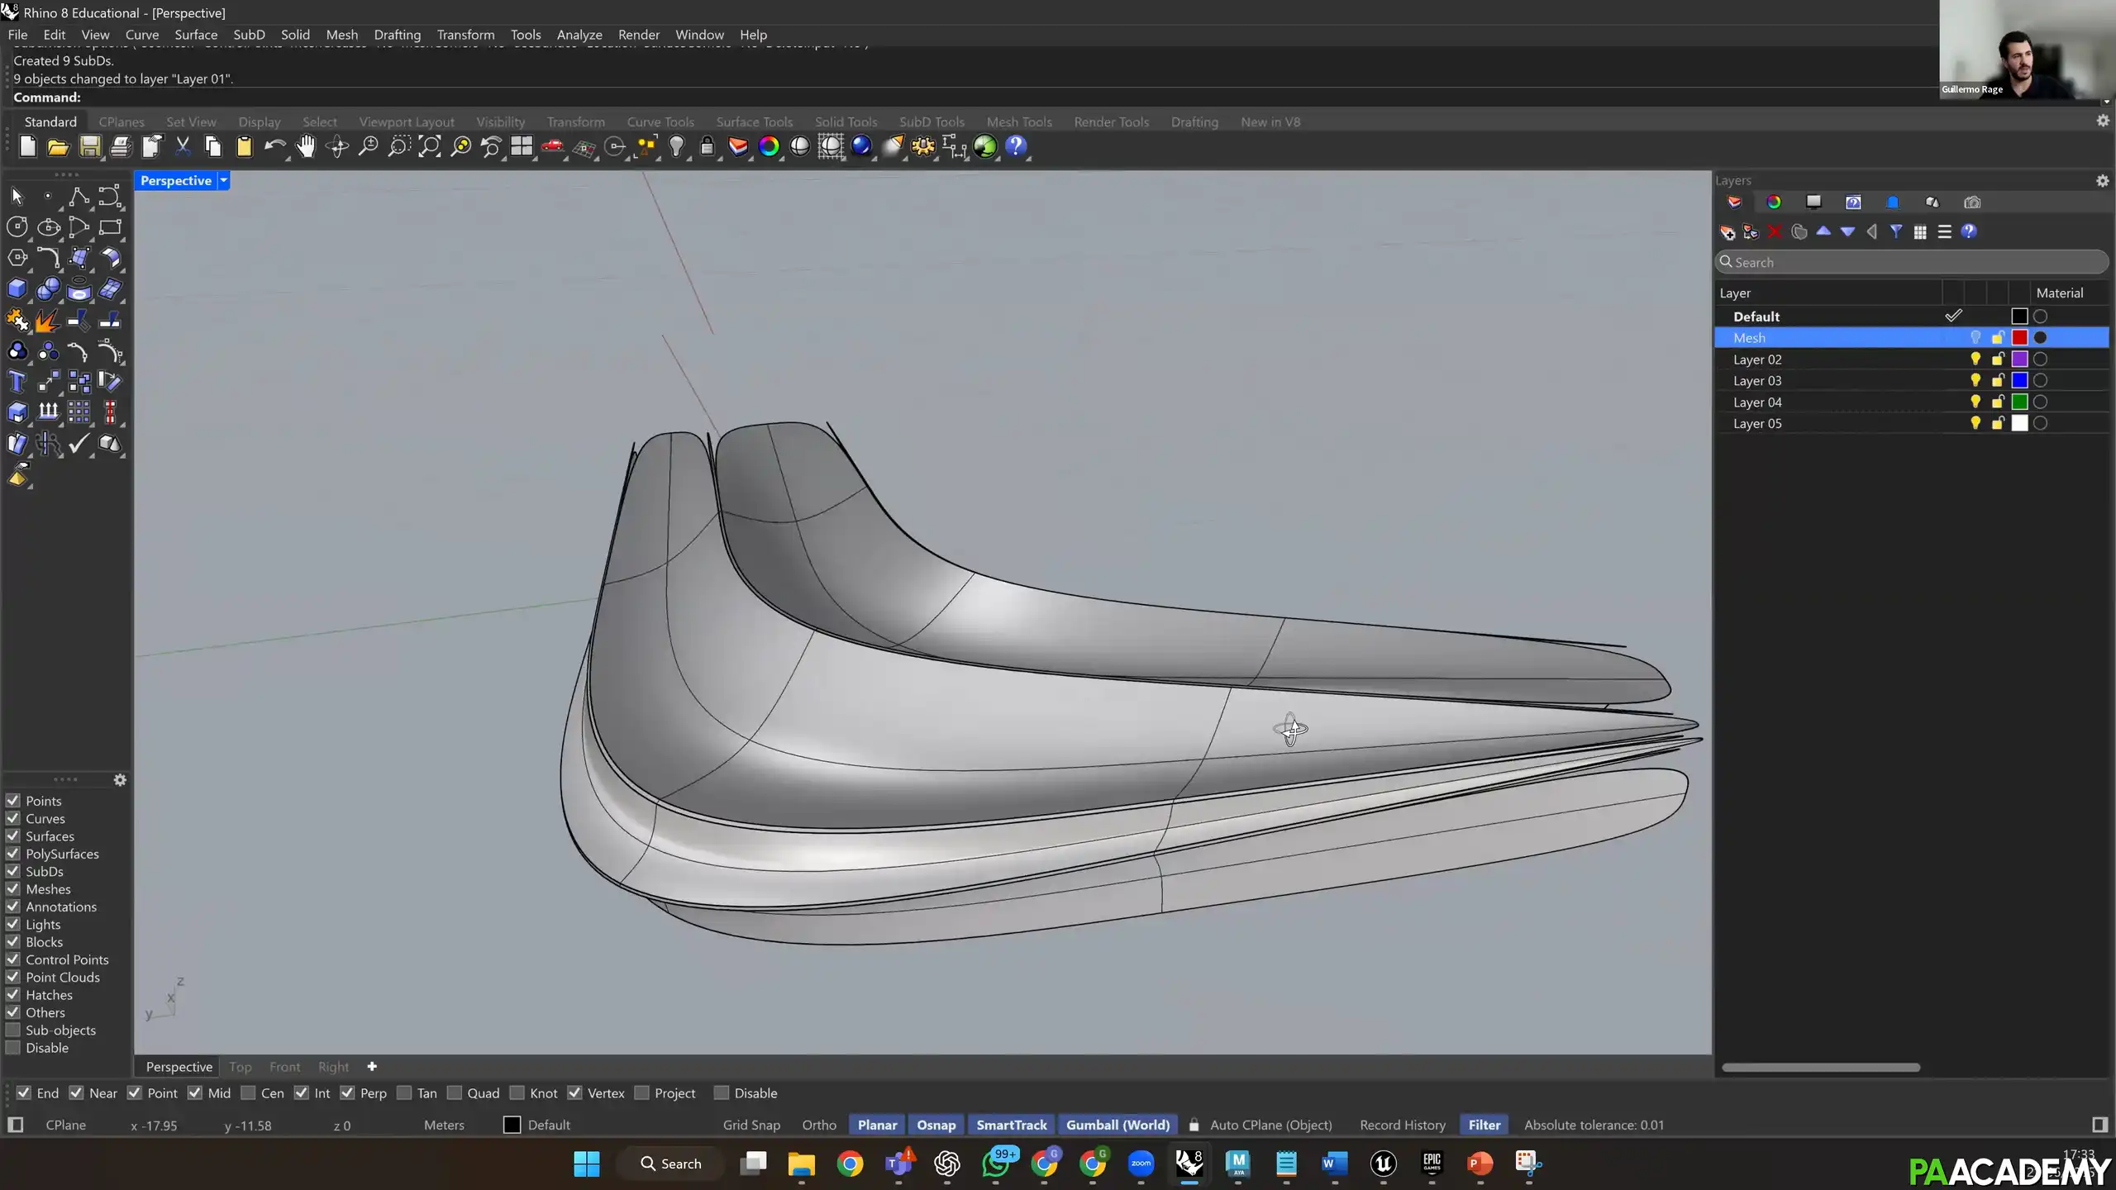The height and width of the screenshot is (1190, 2116).
Task: Click the New file icon
Action: (27, 147)
